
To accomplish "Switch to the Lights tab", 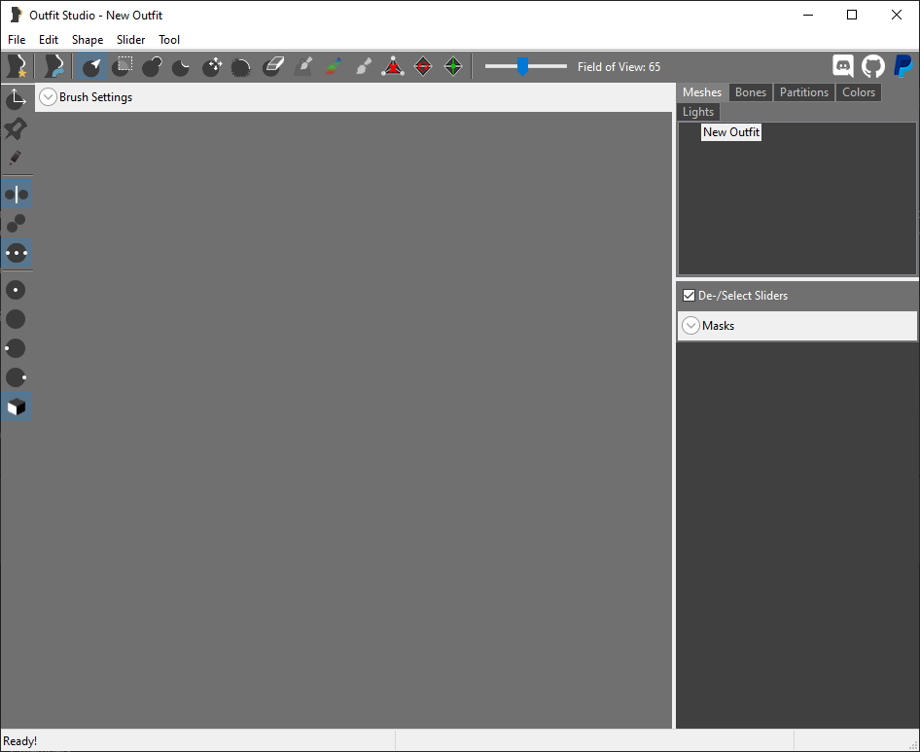I will click(x=698, y=112).
